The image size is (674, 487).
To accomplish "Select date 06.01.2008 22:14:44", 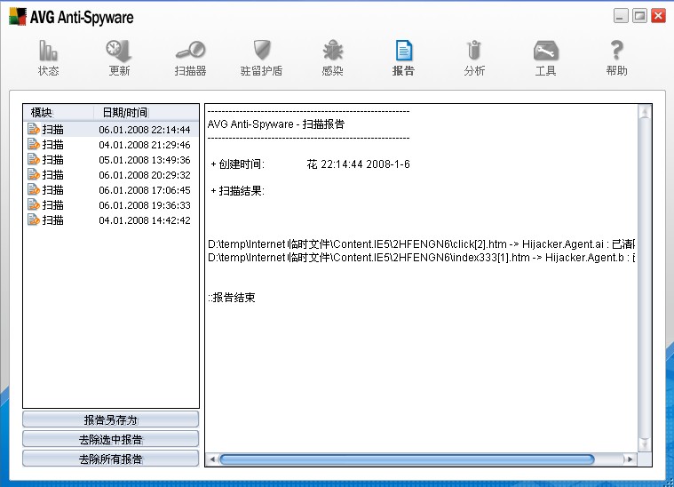I will (x=145, y=130).
